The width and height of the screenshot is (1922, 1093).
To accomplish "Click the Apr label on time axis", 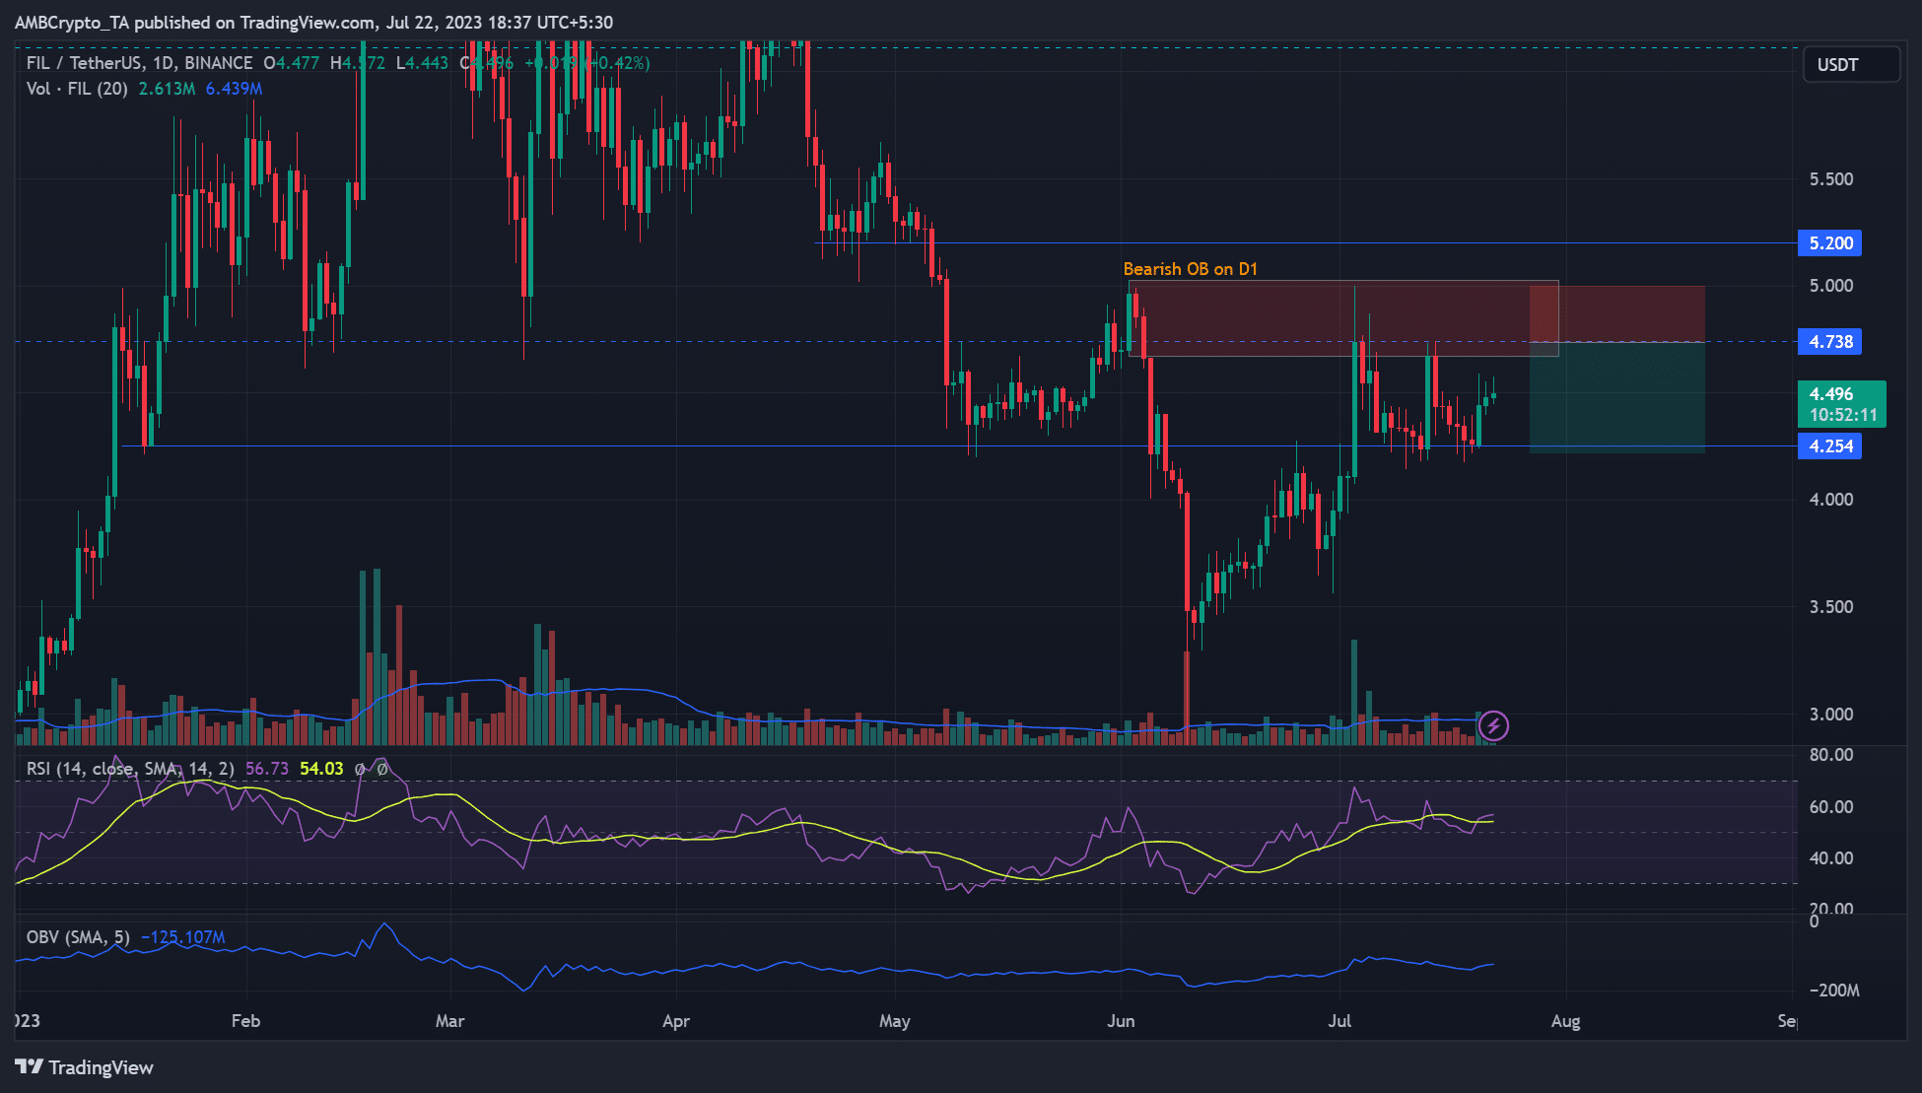I will (x=676, y=1021).
